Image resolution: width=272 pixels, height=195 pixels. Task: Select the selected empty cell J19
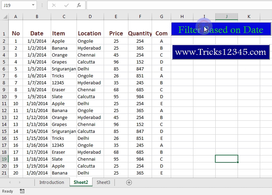[x=226, y=159]
